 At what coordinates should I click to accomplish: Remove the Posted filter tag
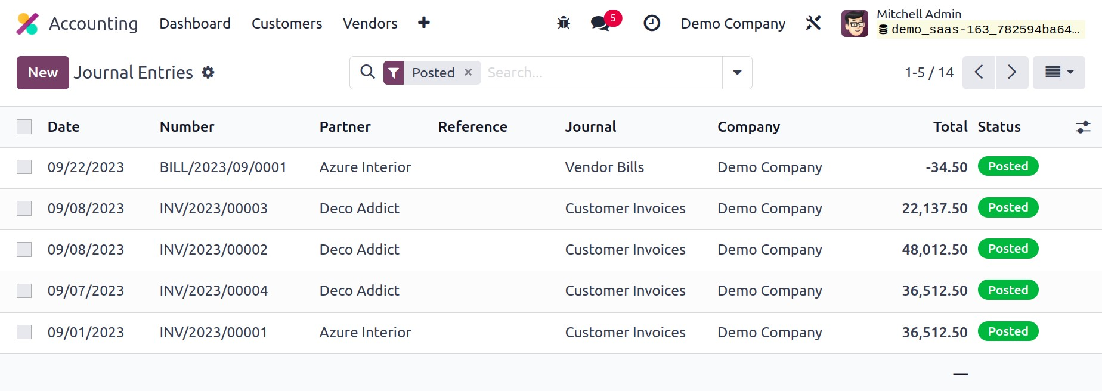(468, 72)
